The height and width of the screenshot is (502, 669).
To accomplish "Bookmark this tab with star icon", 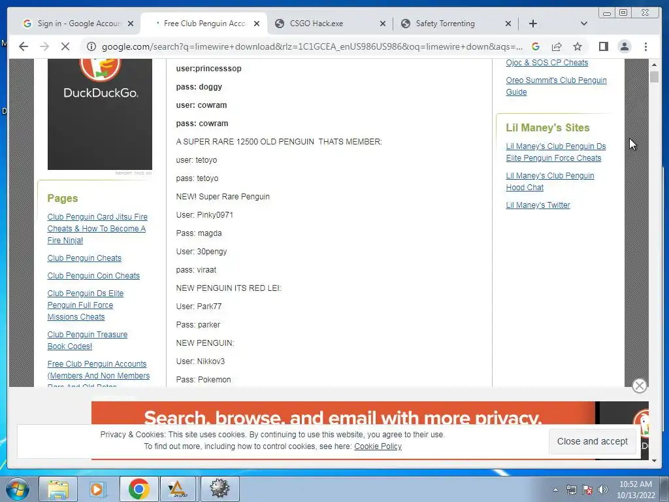I will pos(578,46).
